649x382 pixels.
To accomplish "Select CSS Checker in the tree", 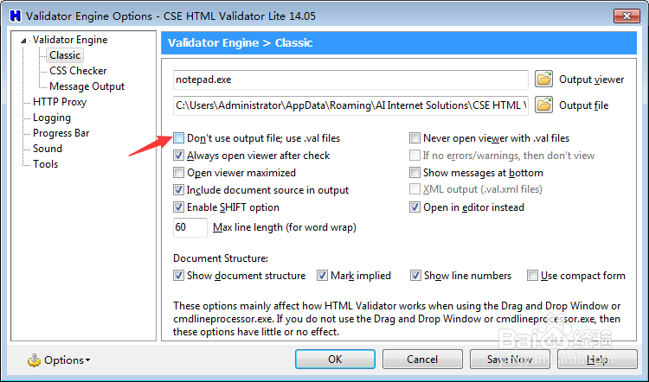I will point(78,71).
